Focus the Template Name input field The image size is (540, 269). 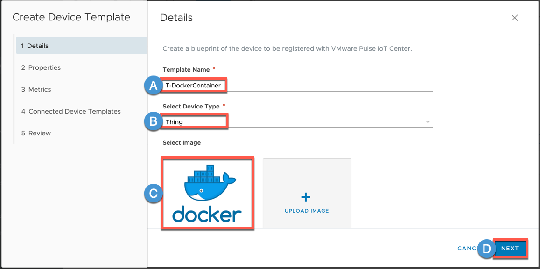click(297, 86)
